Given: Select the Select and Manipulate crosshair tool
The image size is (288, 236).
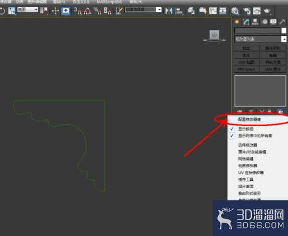Looking at the screenshot, I should pyautogui.click(x=55, y=11).
